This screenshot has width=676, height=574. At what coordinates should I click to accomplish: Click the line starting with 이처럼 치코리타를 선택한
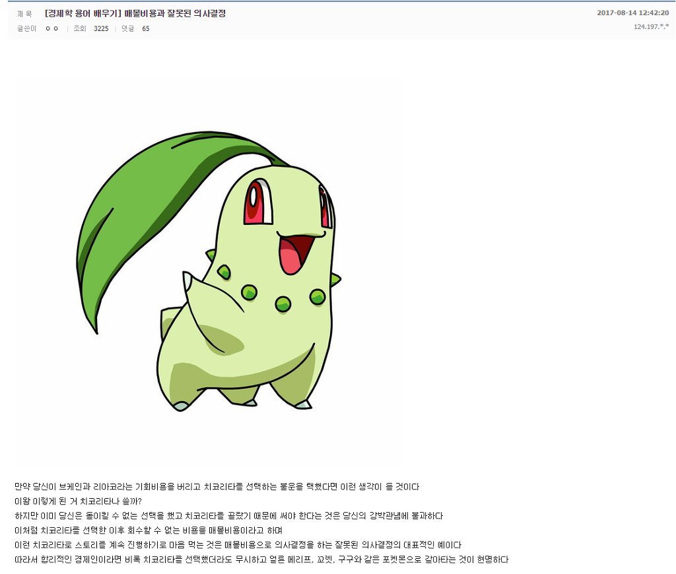pos(149,530)
